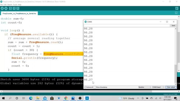The width and height of the screenshot is (180, 101).
Task: Toggle the Autoscroll checkbox
Action: pos(85,87)
